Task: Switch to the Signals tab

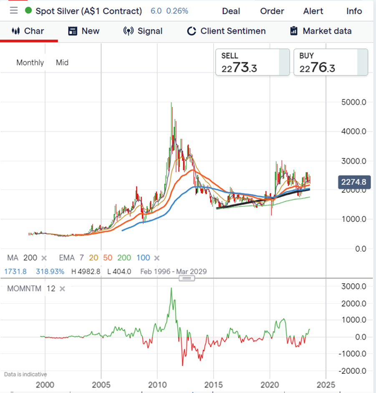Action: (143, 31)
